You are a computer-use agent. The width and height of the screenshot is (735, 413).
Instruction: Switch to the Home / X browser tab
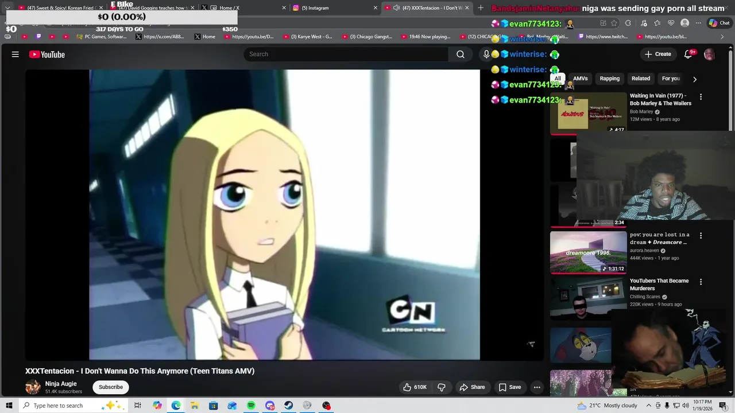point(244,8)
